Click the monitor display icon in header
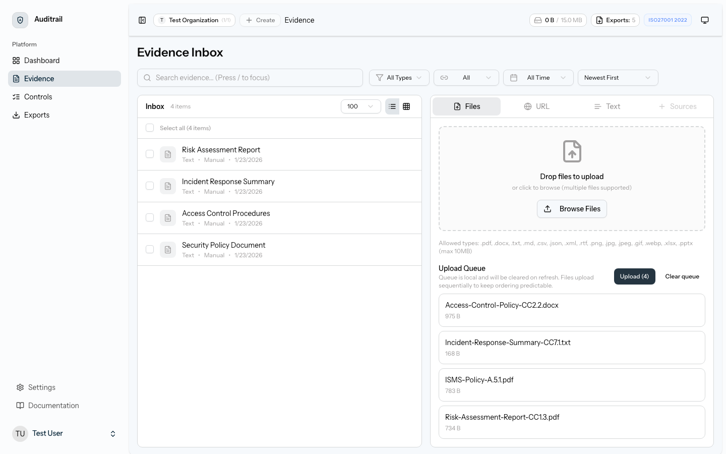 coord(705,20)
